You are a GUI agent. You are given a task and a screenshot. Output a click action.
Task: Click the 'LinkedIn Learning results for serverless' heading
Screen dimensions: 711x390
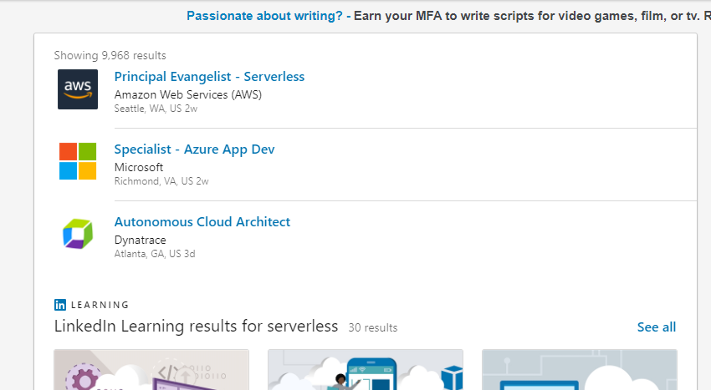(196, 326)
